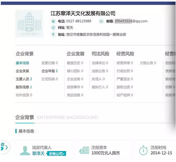This screenshot has height=162, width=176.
Task: Open 股东信息 1 link
Action: tap(24, 87)
